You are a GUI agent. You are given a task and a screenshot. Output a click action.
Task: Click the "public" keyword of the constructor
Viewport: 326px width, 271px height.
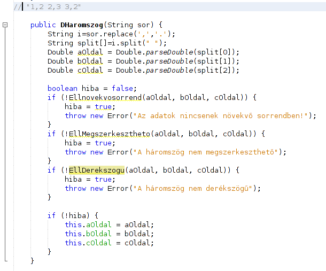(42, 25)
